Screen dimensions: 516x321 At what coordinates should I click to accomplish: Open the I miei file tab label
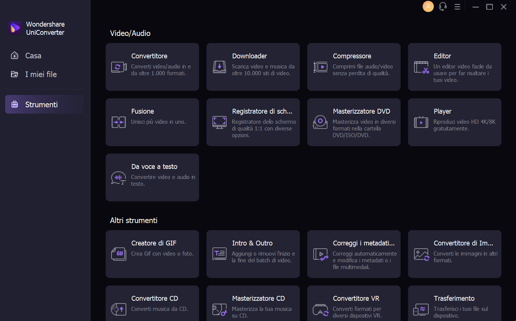41,74
